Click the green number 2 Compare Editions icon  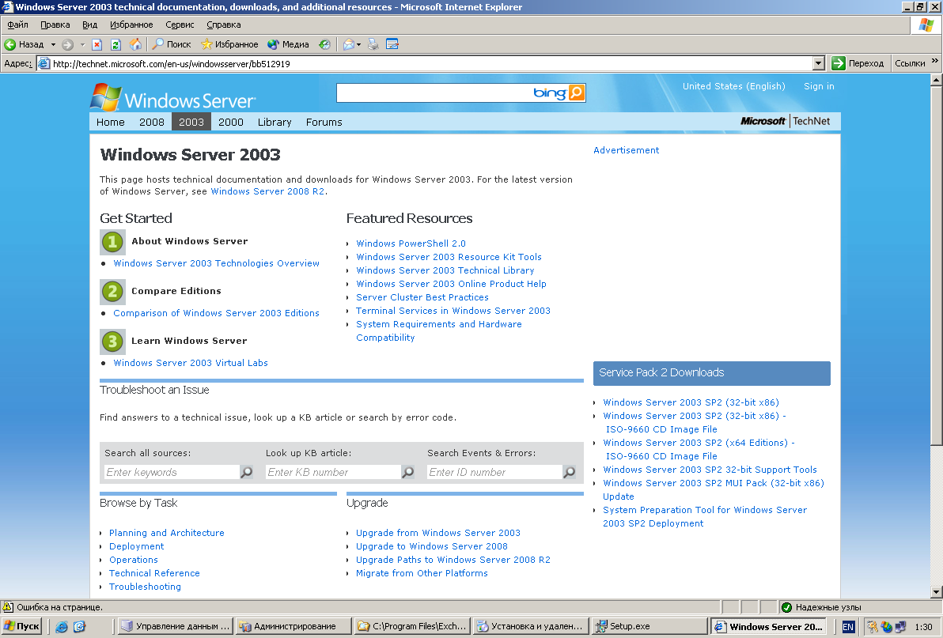112,292
